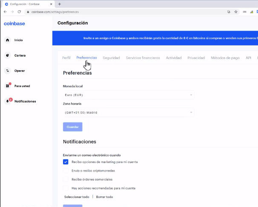Expand the Moneda local Euro dropdown

tap(128, 95)
